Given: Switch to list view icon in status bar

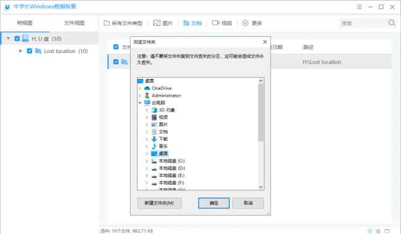Looking at the screenshot, I should pos(370,231).
